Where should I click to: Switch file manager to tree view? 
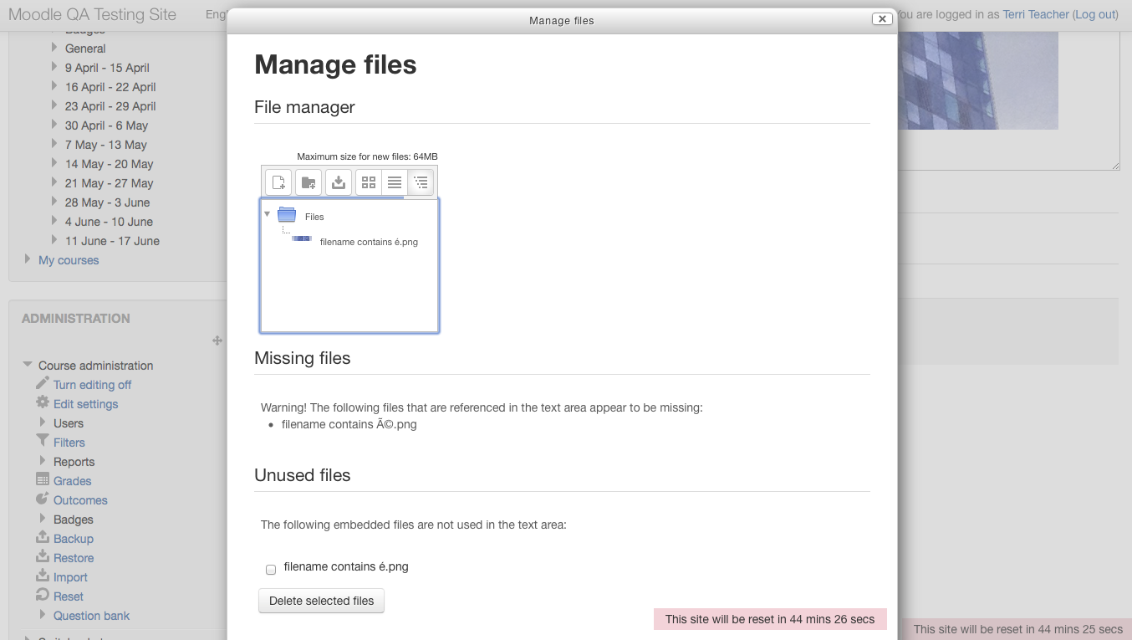(421, 182)
